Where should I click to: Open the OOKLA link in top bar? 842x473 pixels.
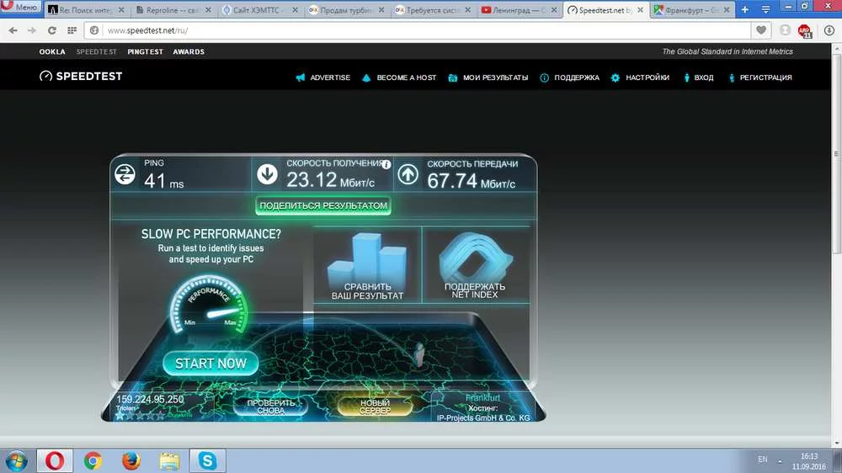click(x=52, y=51)
